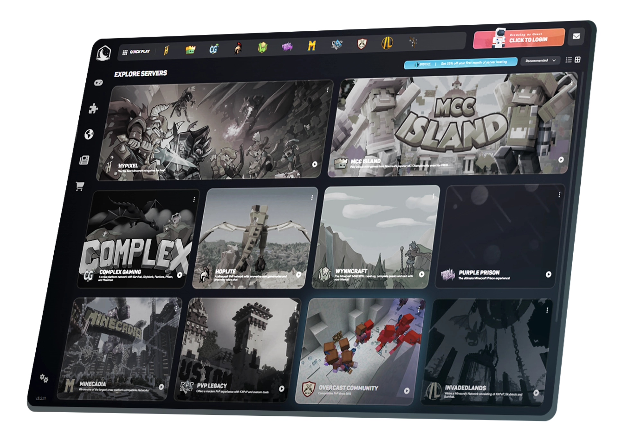Play the Overcast Community server

click(407, 390)
